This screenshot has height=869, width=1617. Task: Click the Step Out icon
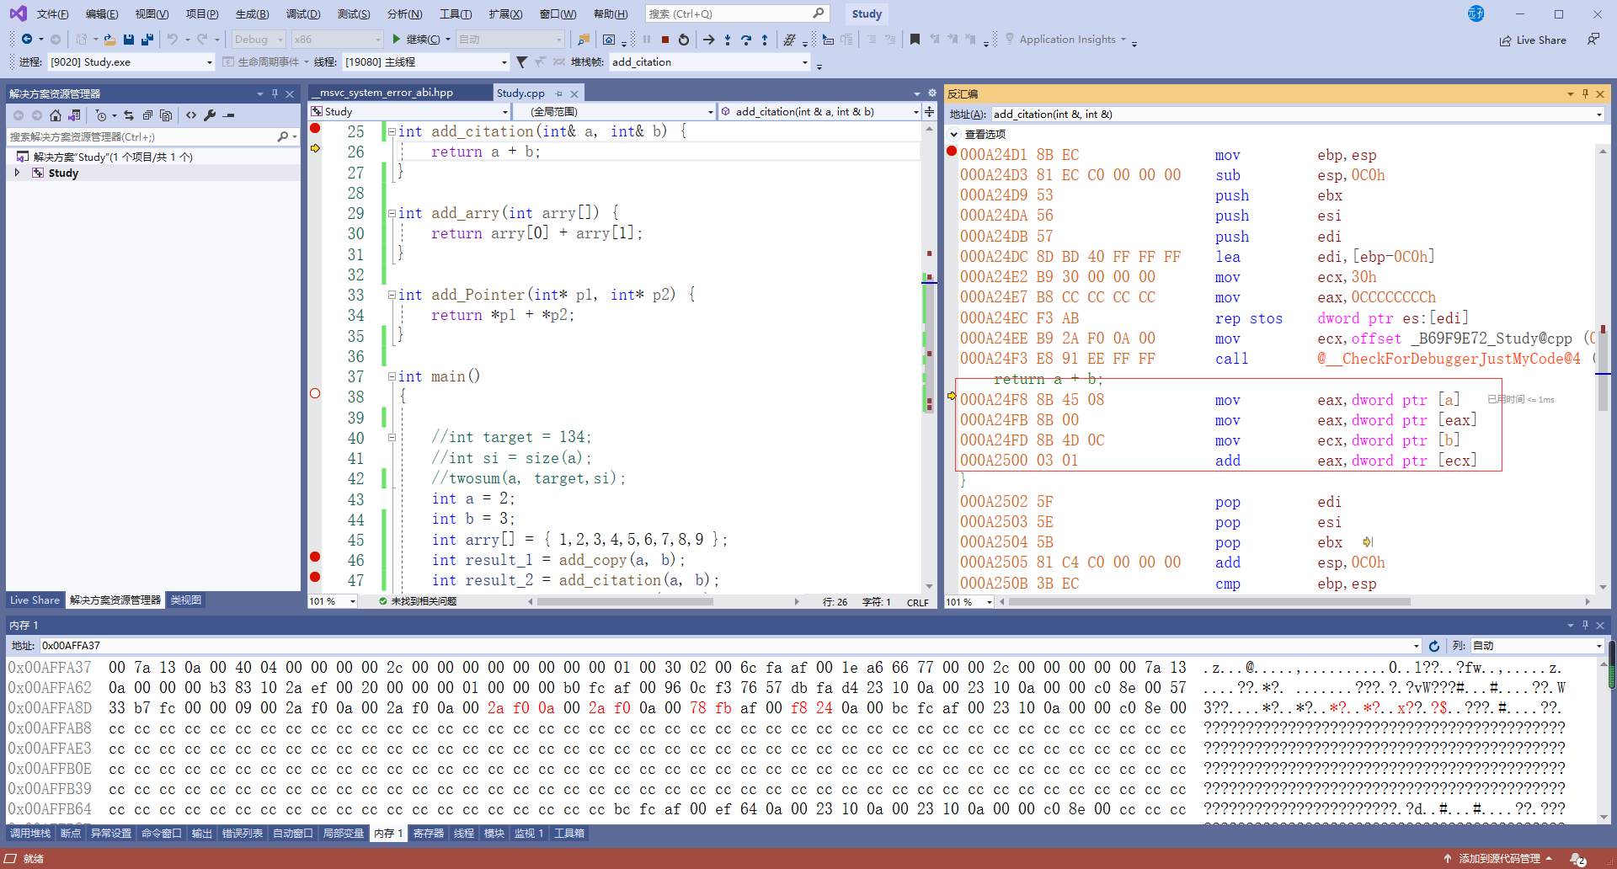765,40
